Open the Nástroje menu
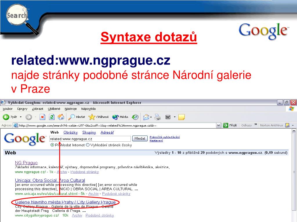 click(71, 109)
